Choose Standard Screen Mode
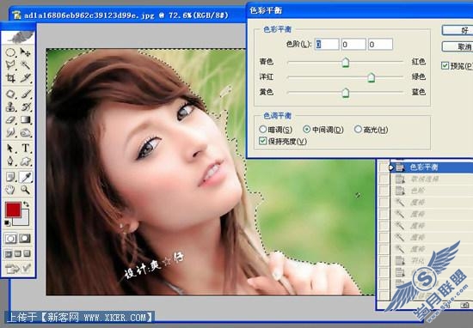 8,253
